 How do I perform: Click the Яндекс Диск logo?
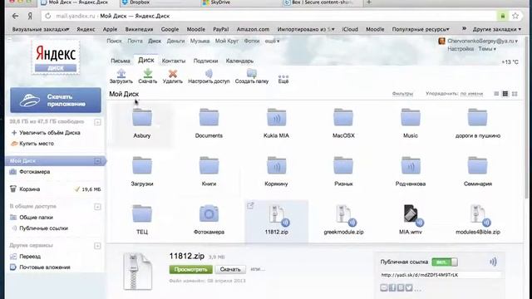(x=56, y=57)
